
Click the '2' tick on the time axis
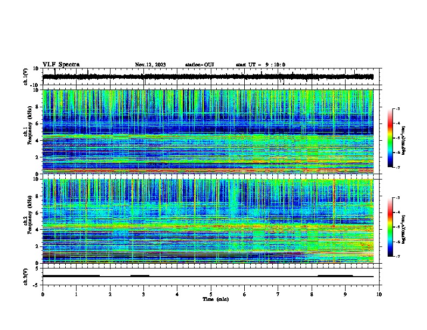110,294
